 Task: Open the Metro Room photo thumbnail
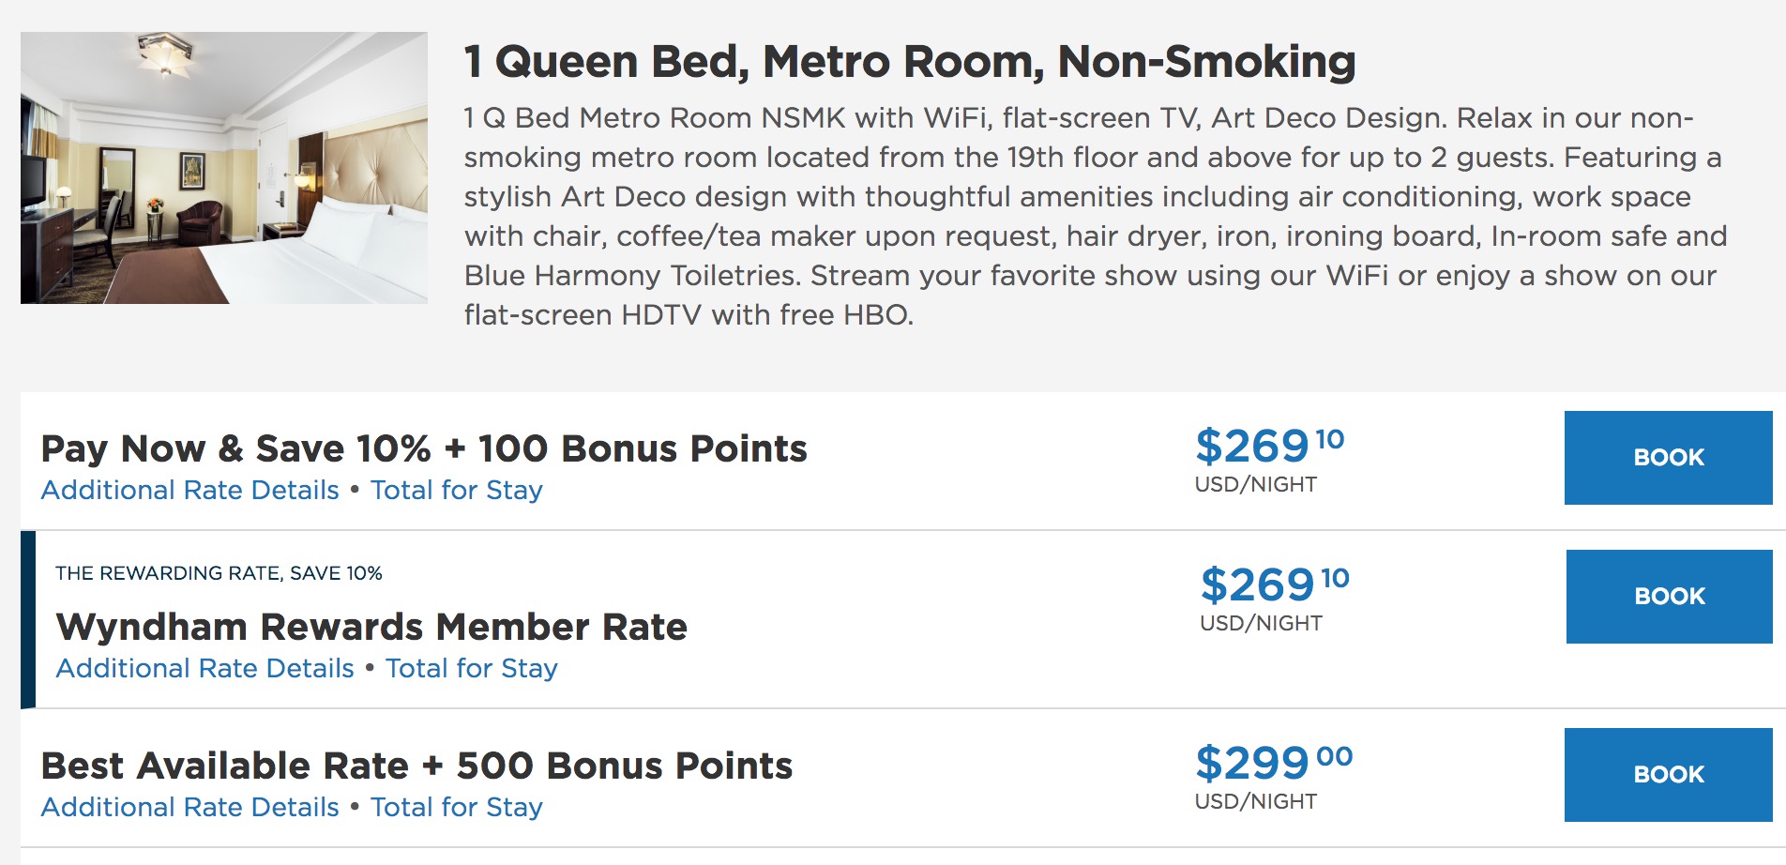[x=223, y=168]
